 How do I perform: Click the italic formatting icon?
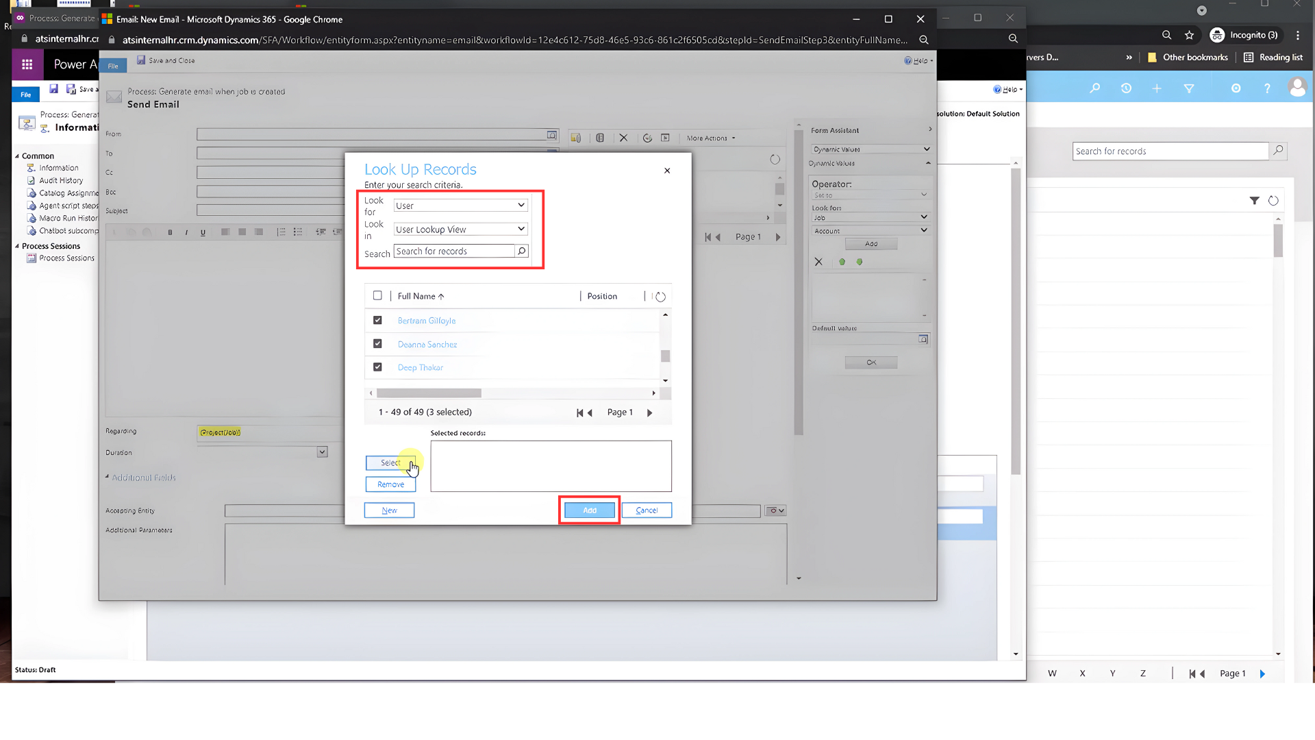click(x=186, y=232)
